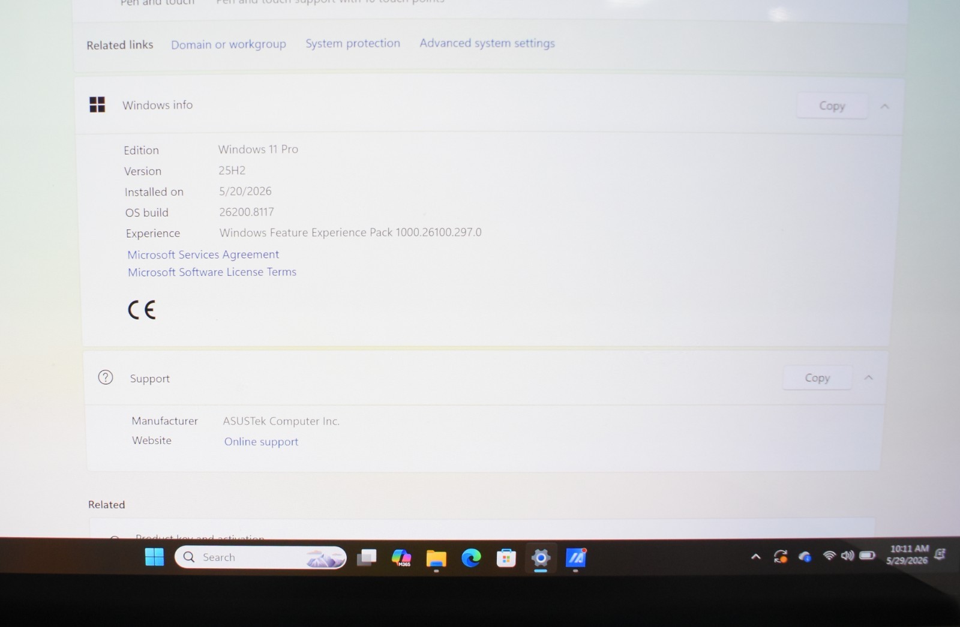Open the Domain or workgroup link
Image resolution: width=960 pixels, height=627 pixels.
[229, 44]
